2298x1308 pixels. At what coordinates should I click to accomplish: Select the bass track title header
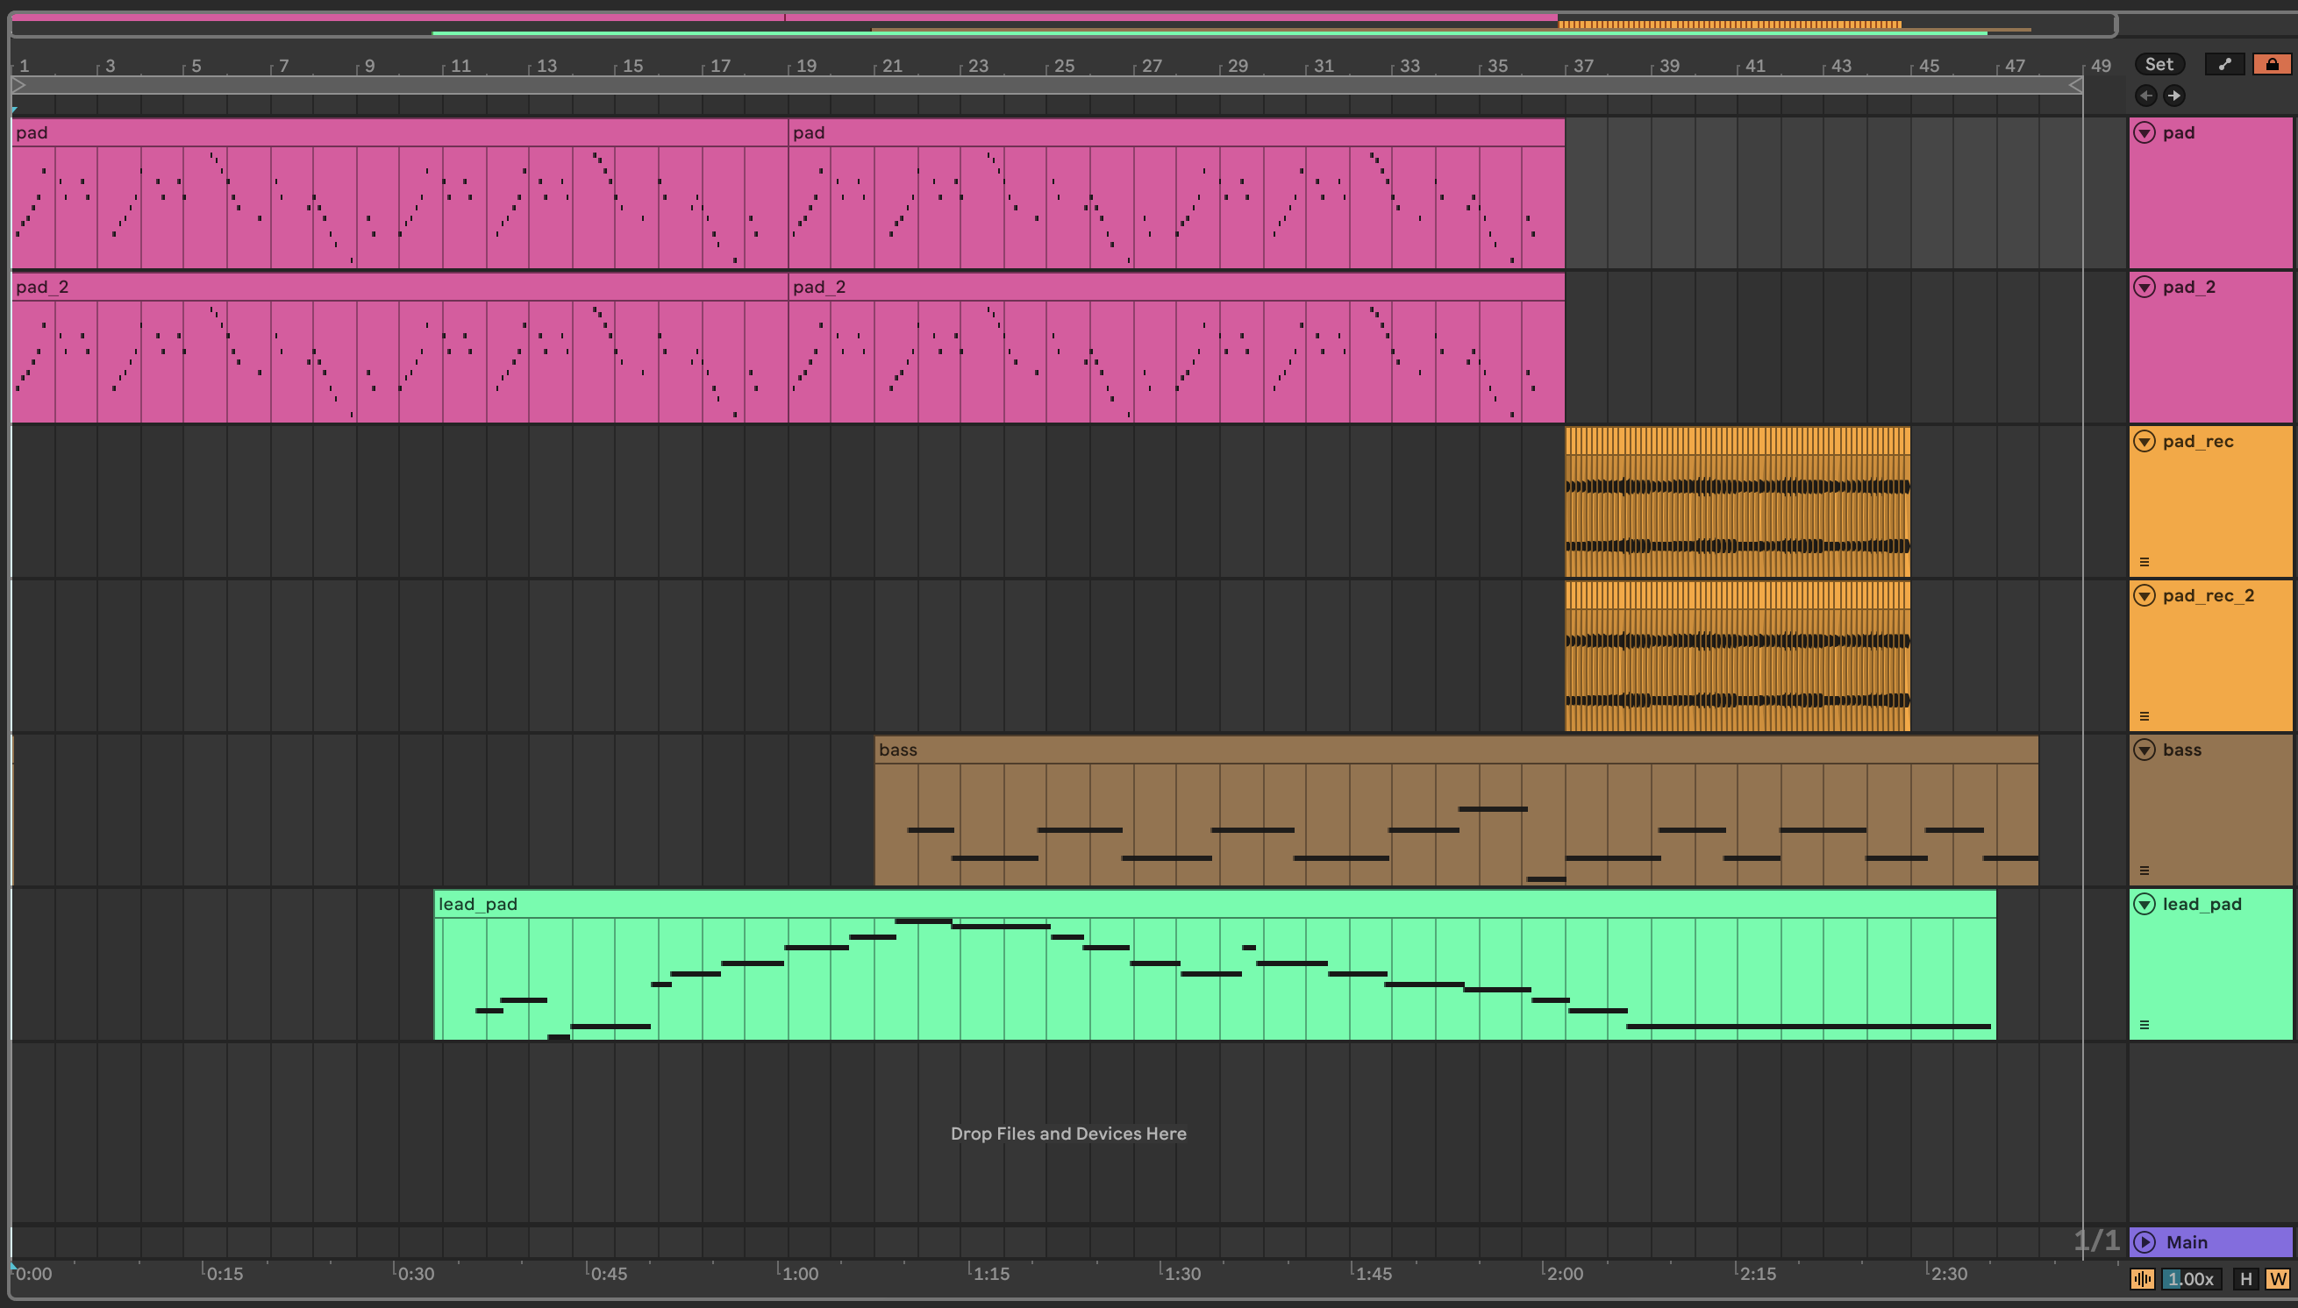click(x=2182, y=750)
